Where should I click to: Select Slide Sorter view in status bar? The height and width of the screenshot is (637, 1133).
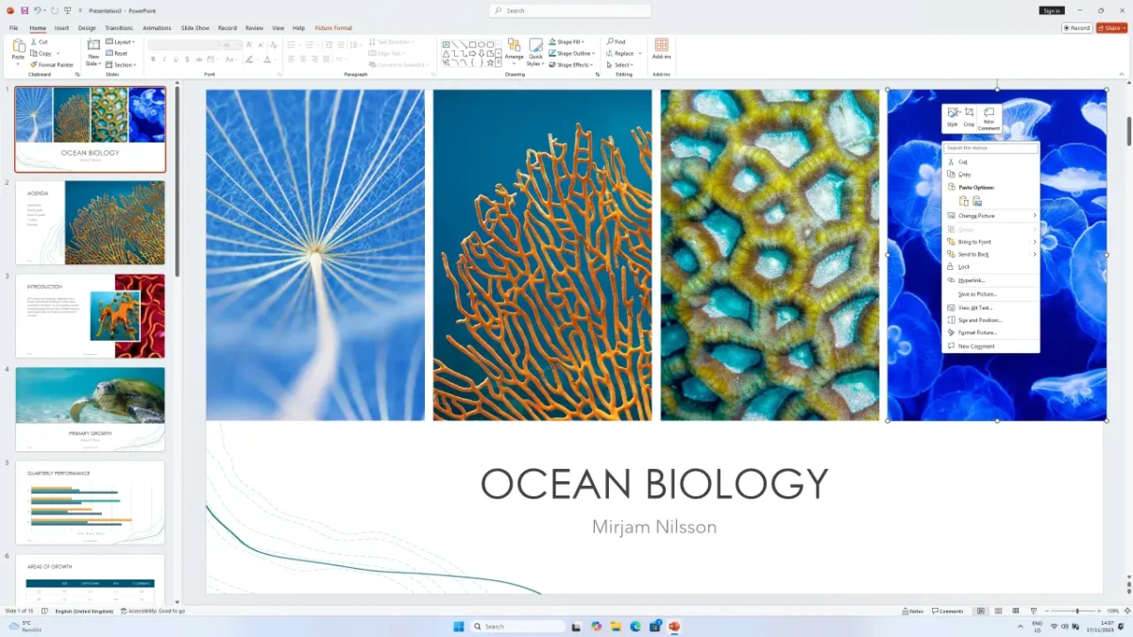(997, 612)
